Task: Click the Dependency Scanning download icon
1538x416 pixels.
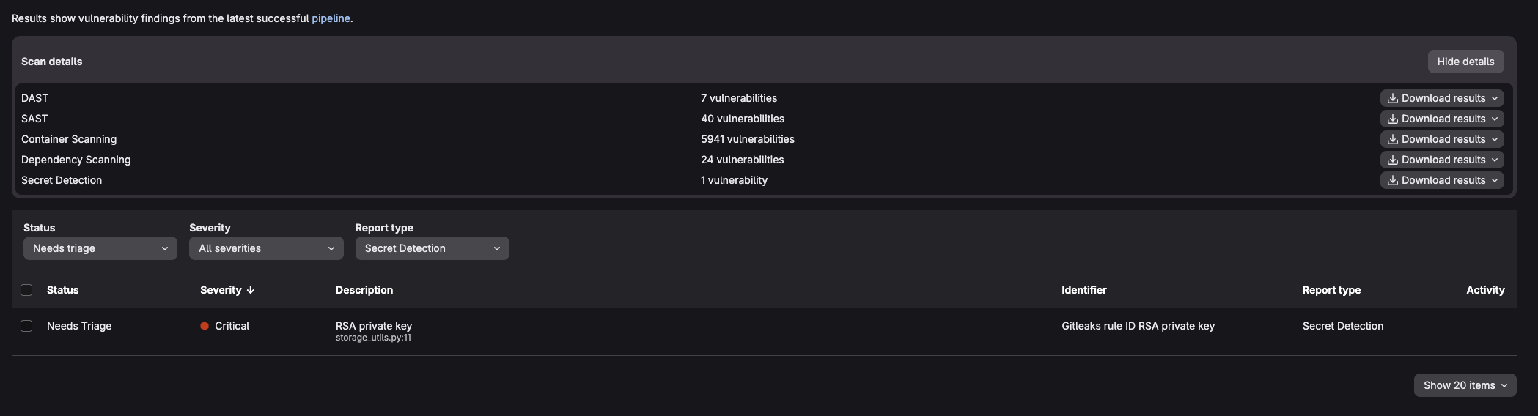Action: [x=1392, y=160]
